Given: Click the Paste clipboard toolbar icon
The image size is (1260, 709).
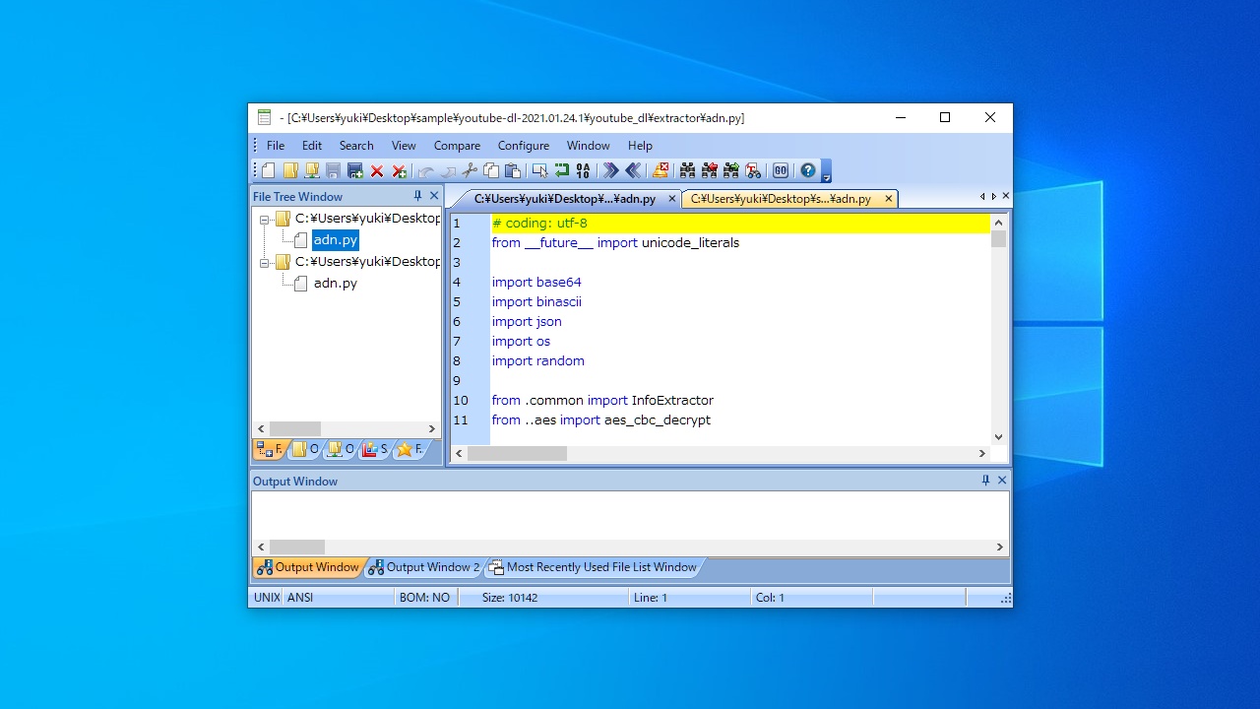Looking at the screenshot, I should click(x=513, y=170).
